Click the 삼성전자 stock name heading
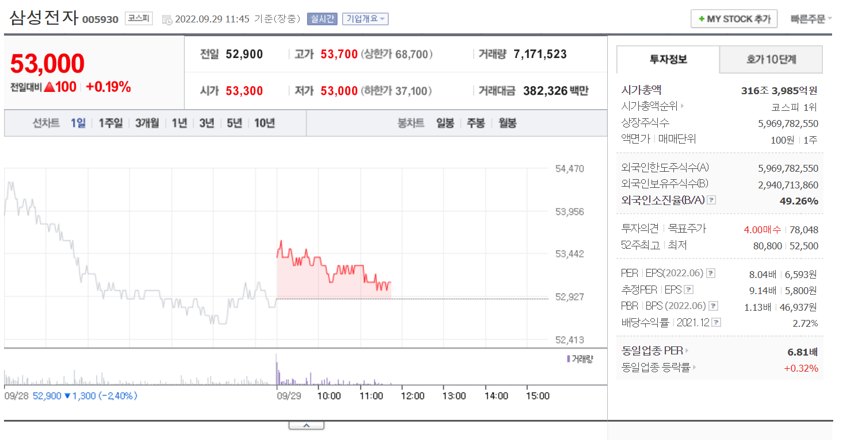This screenshot has height=440, width=843. coord(44,18)
